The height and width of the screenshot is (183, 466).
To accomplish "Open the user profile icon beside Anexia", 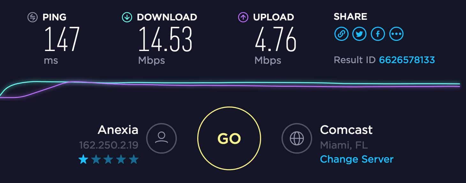I will point(162,138).
